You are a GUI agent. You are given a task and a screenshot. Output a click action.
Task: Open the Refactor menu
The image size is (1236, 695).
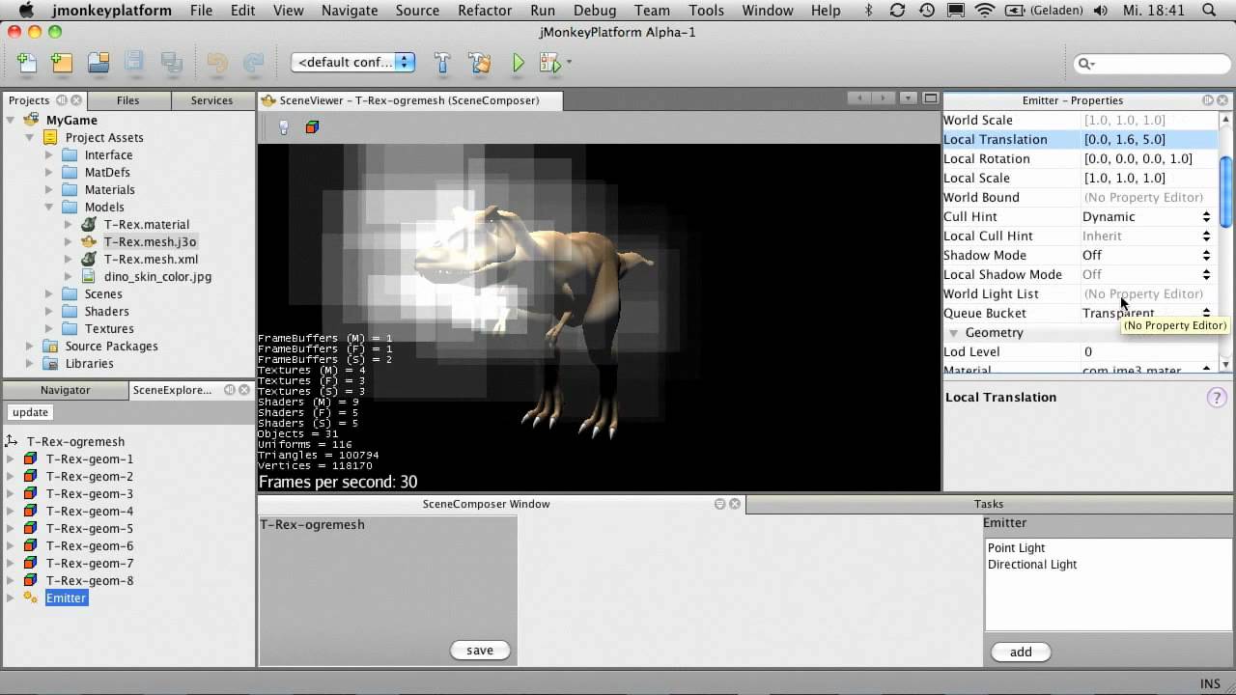tap(485, 11)
